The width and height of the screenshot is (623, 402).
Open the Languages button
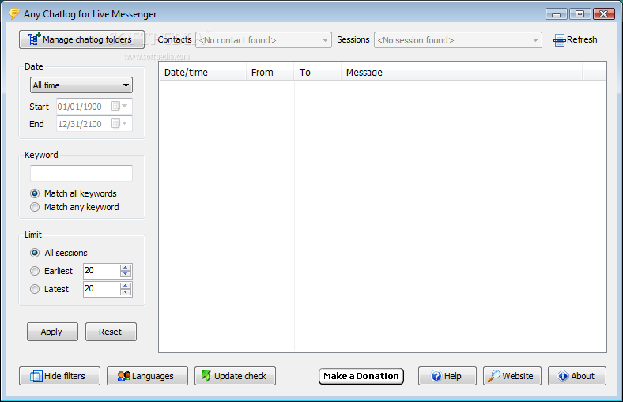[147, 376]
